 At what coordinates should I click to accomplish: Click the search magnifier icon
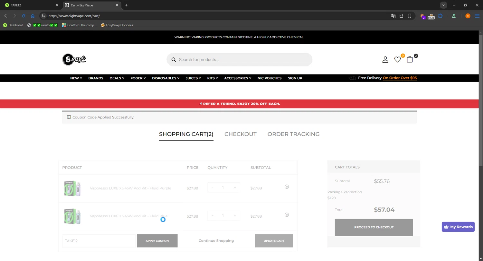point(174,60)
